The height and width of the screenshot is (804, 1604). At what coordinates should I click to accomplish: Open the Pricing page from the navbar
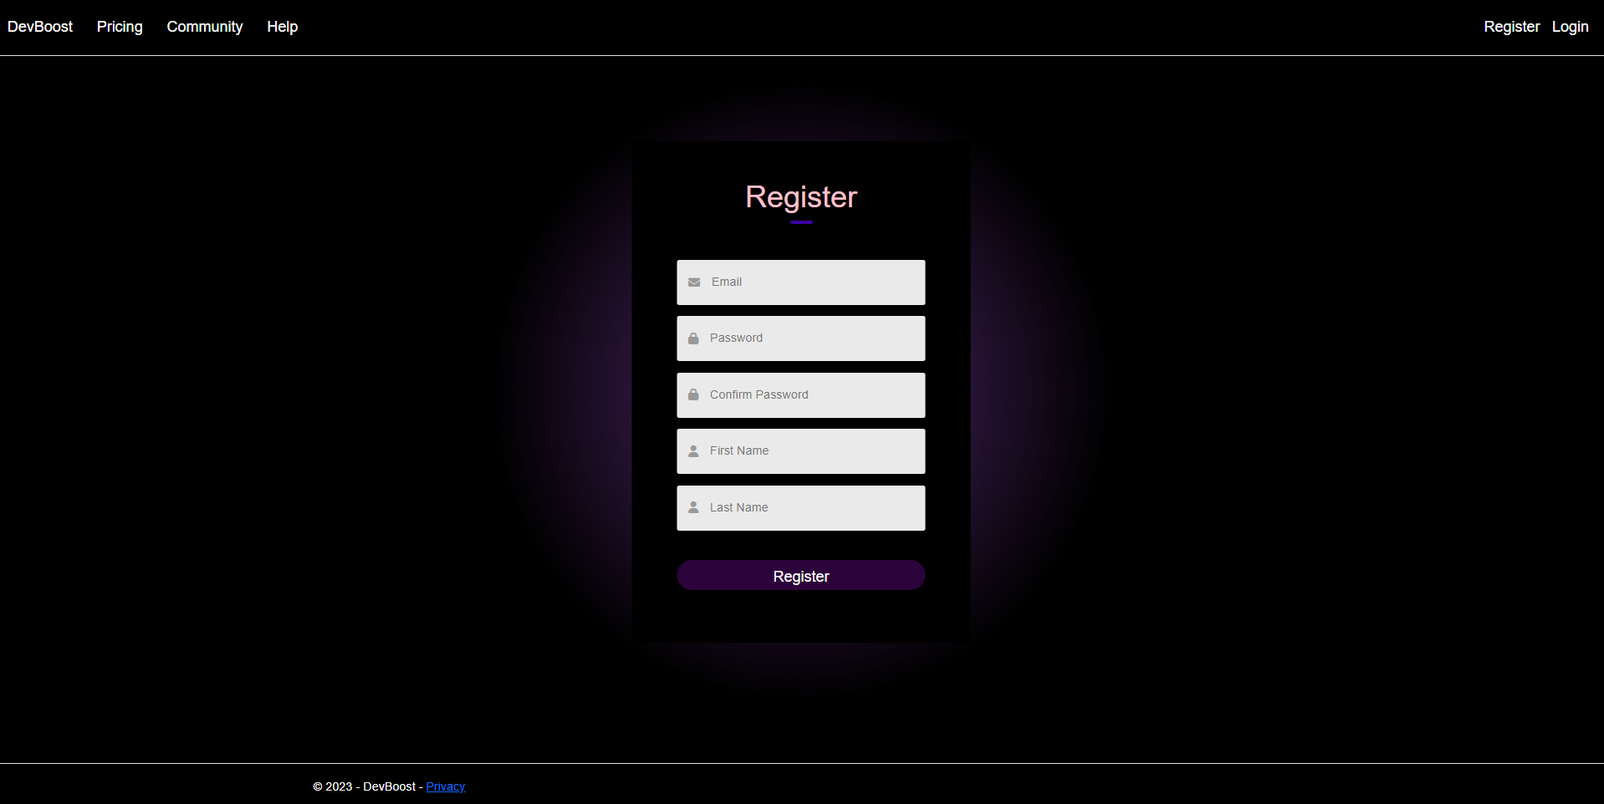click(119, 27)
